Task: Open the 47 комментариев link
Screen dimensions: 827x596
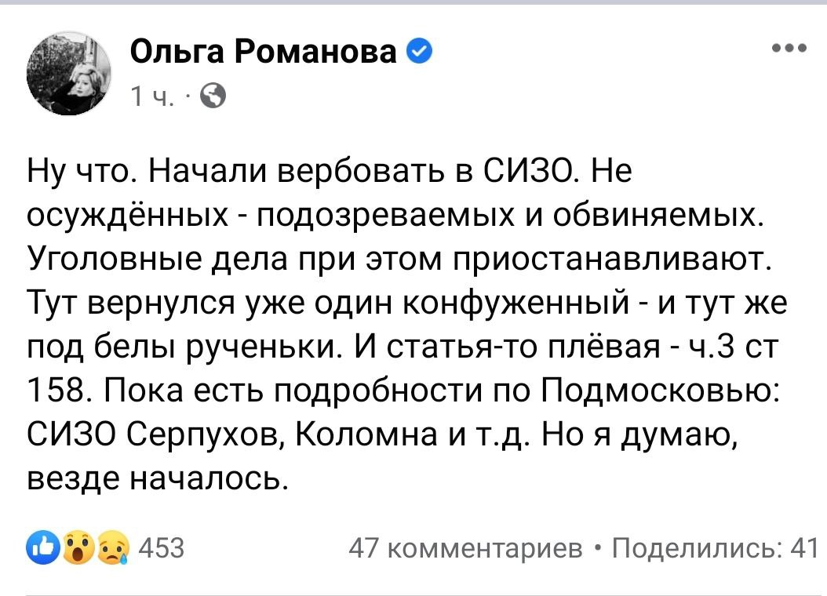Action: 467,547
